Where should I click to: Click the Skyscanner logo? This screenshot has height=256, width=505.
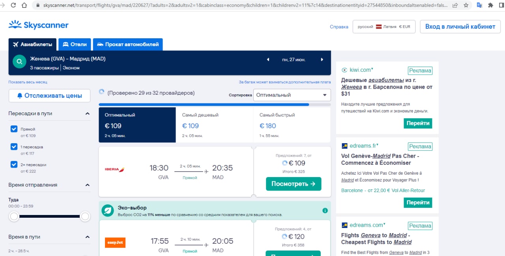tap(38, 26)
